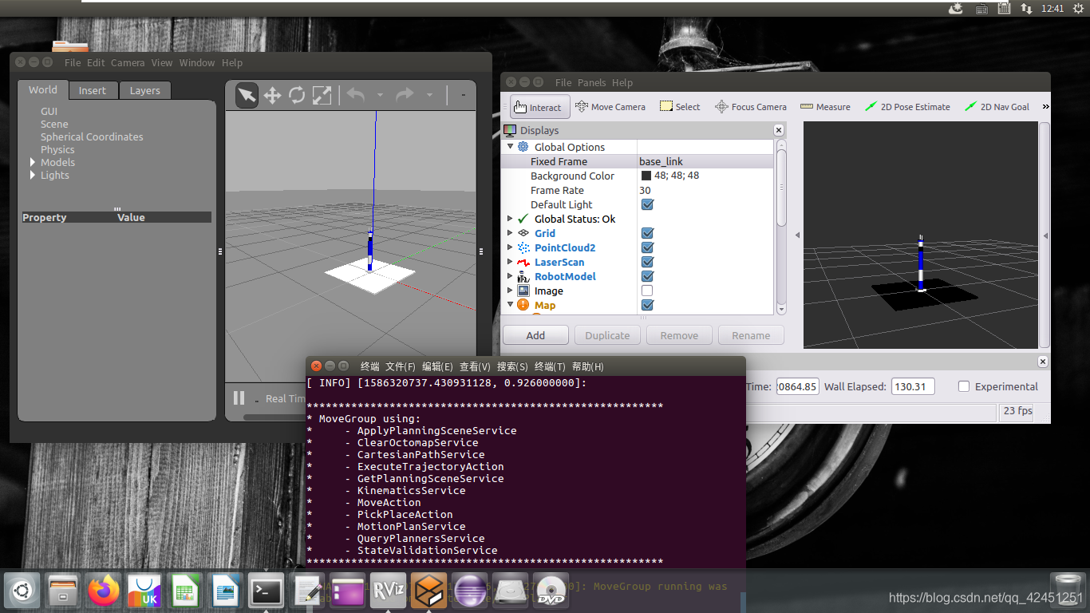The height and width of the screenshot is (613, 1090).
Task: Toggle the LaserScan display checkbox
Action: click(x=647, y=262)
